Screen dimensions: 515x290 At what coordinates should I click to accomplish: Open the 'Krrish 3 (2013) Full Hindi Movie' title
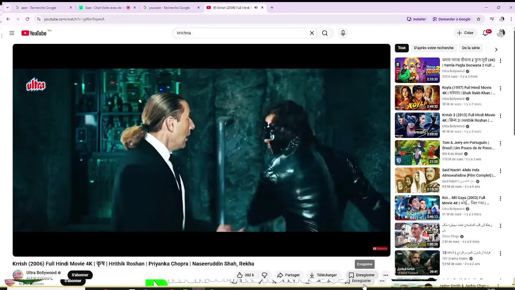(x=469, y=118)
